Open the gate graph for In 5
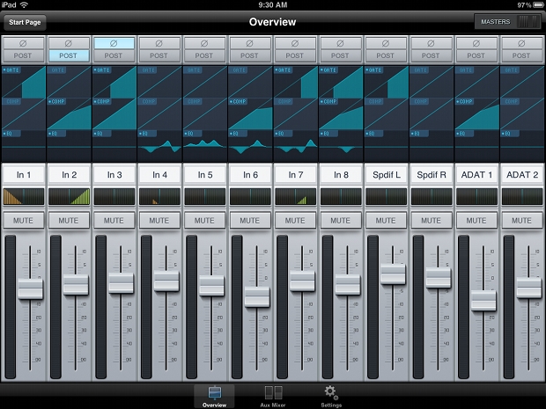This screenshot has height=409, width=546. [204, 82]
